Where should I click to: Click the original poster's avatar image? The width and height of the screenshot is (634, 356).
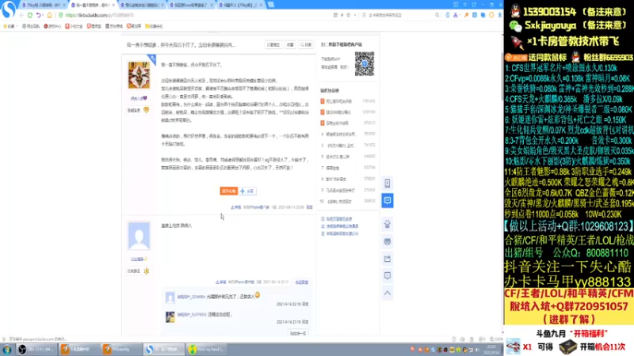pos(139,75)
